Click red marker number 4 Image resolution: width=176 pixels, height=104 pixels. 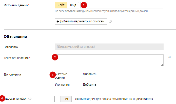(2, 98)
